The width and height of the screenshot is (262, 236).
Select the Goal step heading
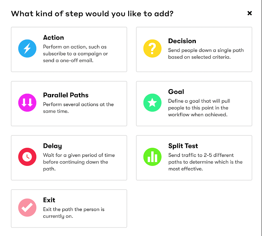click(176, 91)
